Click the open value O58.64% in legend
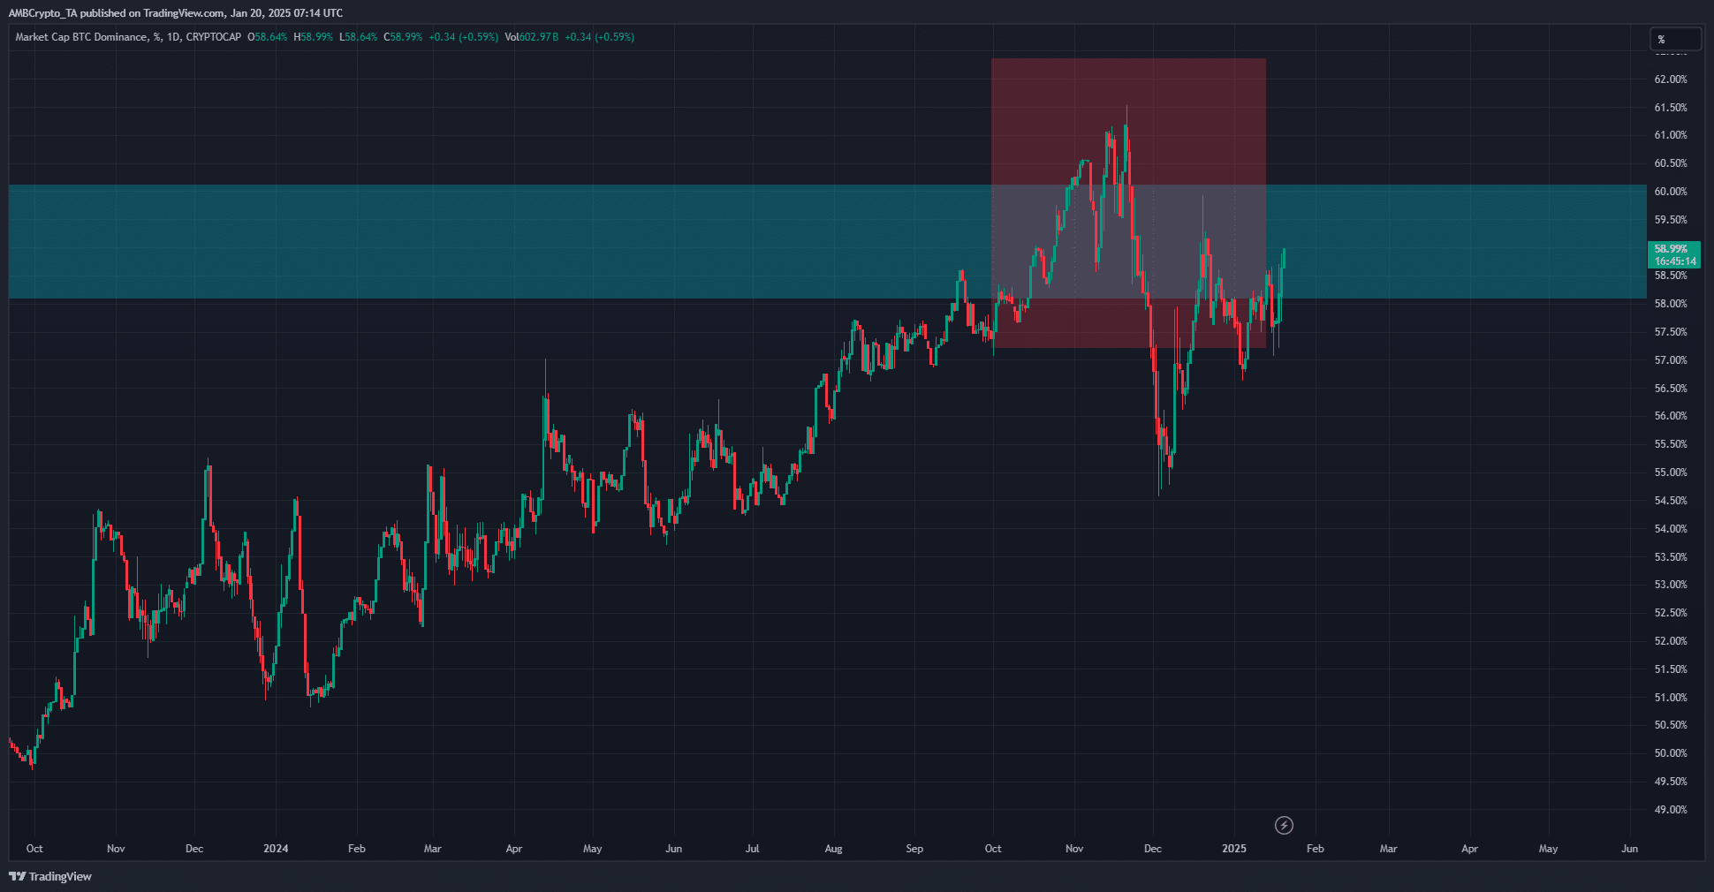Screen dimensions: 1714x892 [x=268, y=37]
